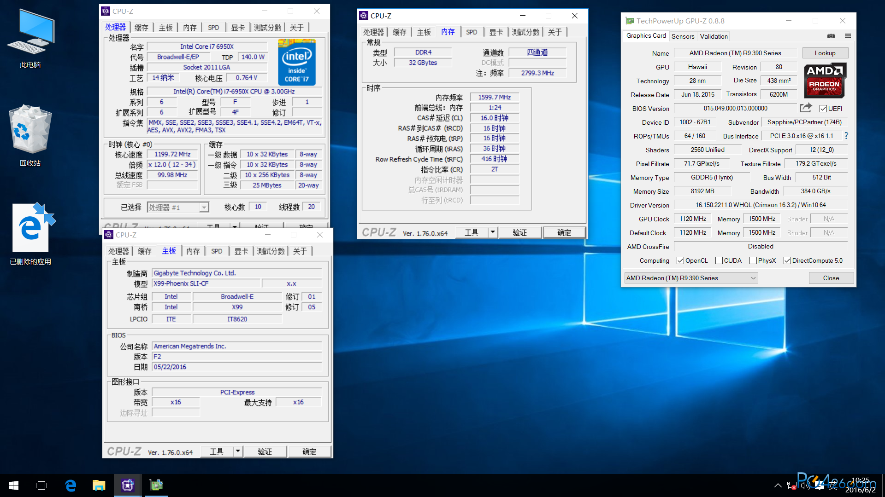The height and width of the screenshot is (497, 885).
Task: Show hidden tray icons chevron
Action: 778,485
